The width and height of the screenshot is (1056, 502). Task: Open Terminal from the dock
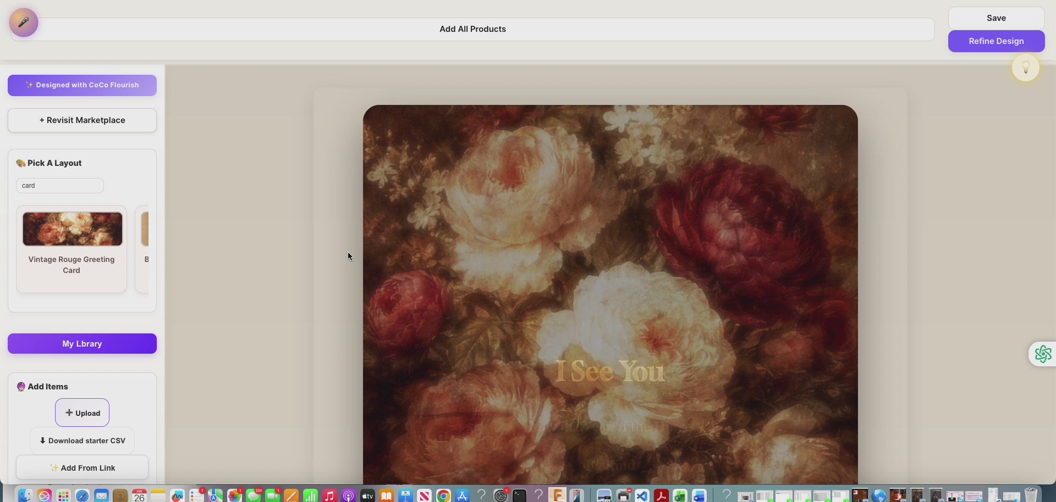[519, 496]
